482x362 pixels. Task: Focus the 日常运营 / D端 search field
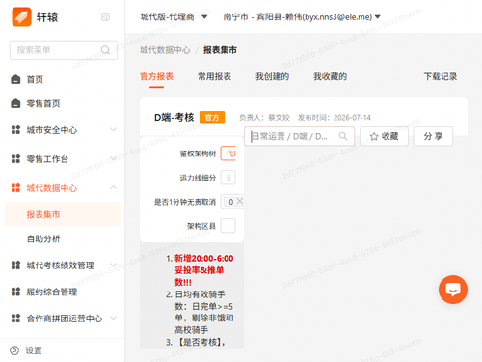[299, 136]
